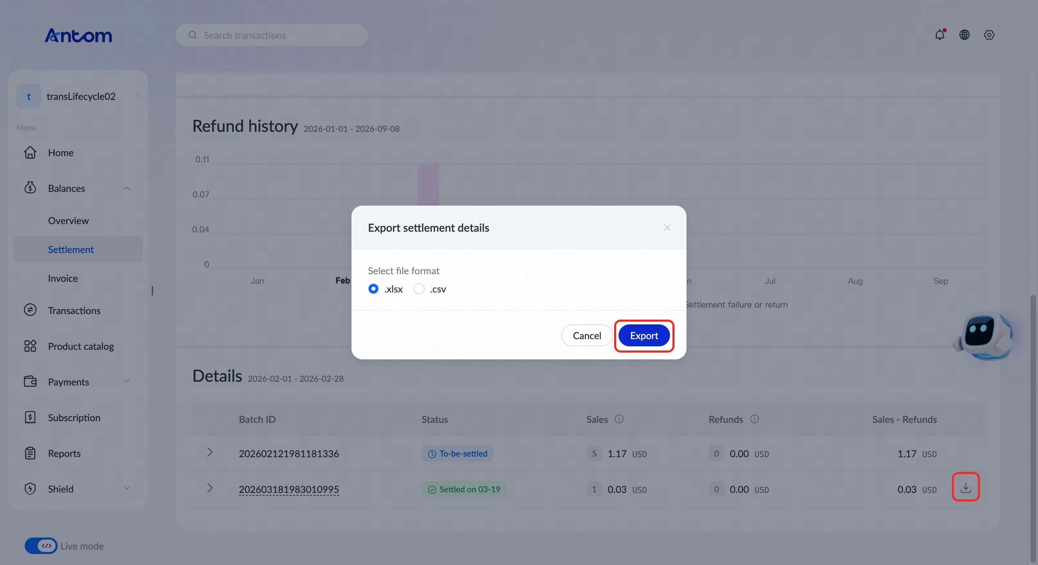The image size is (1038, 565).
Task: Toggle the Live mode switch
Action: pyautogui.click(x=41, y=546)
